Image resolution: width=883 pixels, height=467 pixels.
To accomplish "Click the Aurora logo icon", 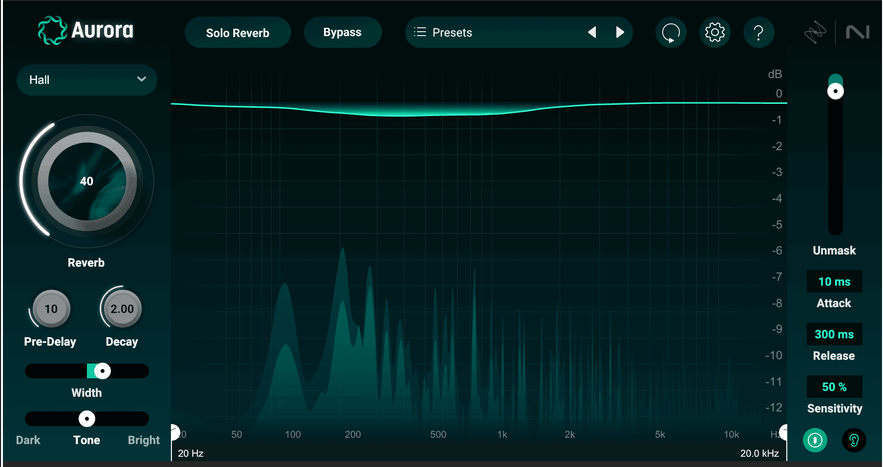I will coord(52,30).
